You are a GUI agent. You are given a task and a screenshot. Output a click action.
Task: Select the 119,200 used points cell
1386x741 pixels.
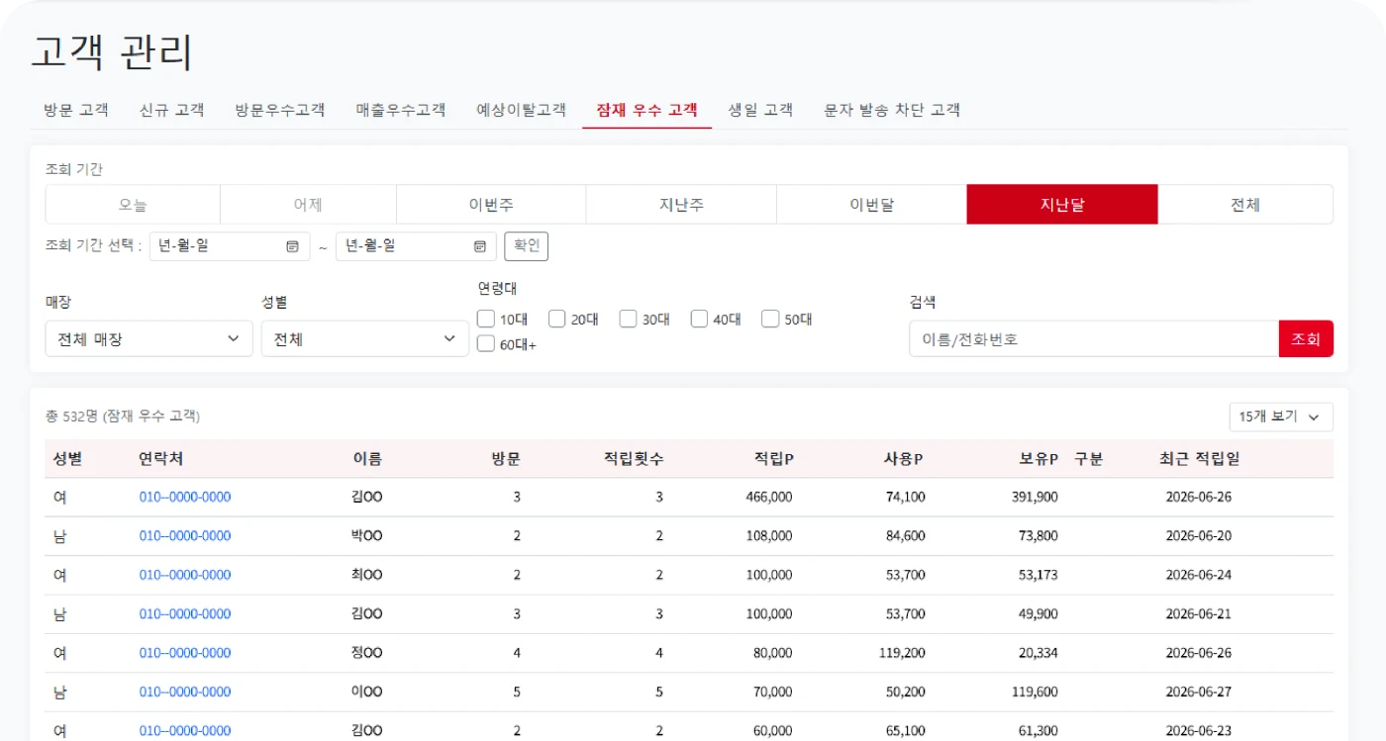point(902,653)
